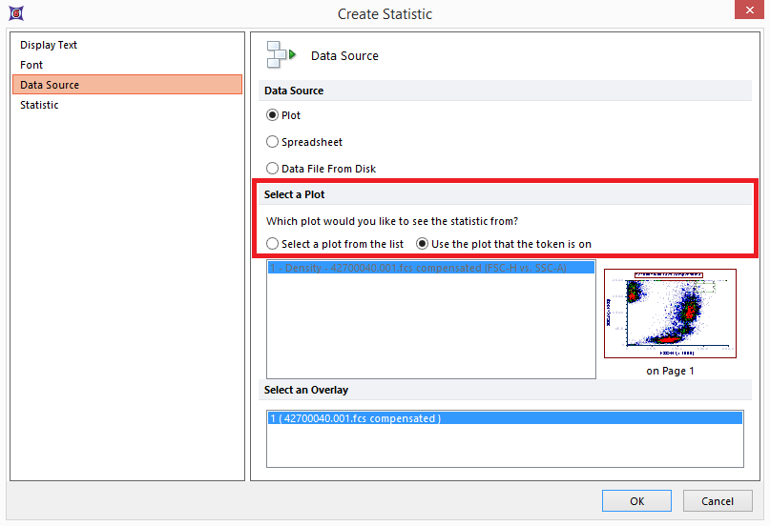Enable 'Select a plot from the list'
This screenshot has height=526, width=770.
point(273,244)
